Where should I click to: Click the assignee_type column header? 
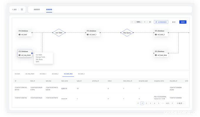(x=143, y=81)
